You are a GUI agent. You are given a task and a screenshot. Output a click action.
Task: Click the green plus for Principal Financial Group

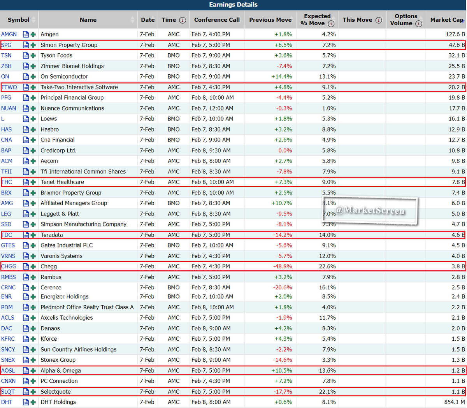(33, 98)
